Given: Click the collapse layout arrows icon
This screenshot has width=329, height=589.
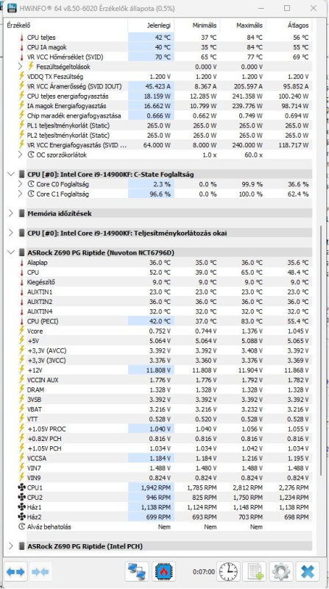Looking at the screenshot, I should coord(40,572).
